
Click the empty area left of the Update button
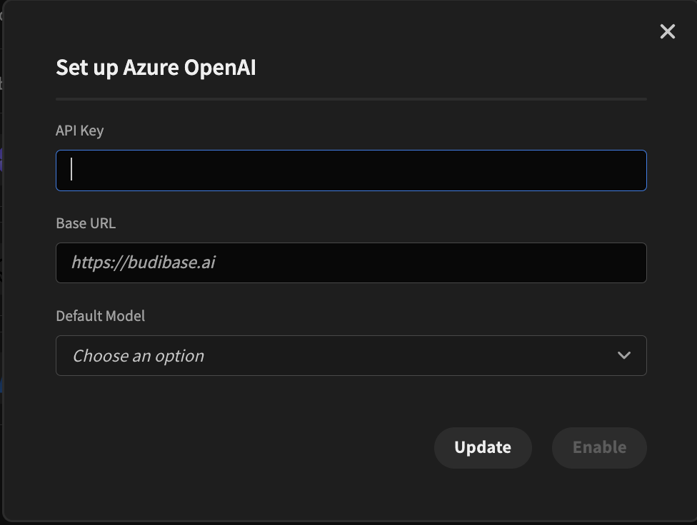[x=243, y=448]
